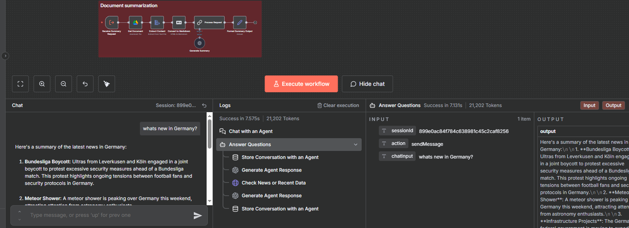
Task: Switch to the Output panel tab
Action: pyautogui.click(x=613, y=105)
